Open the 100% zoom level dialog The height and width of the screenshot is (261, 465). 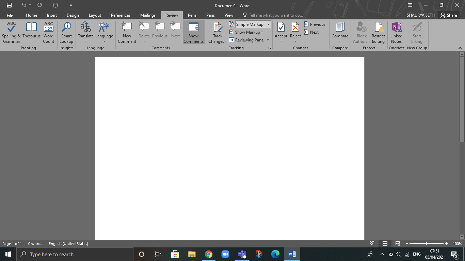457,244
